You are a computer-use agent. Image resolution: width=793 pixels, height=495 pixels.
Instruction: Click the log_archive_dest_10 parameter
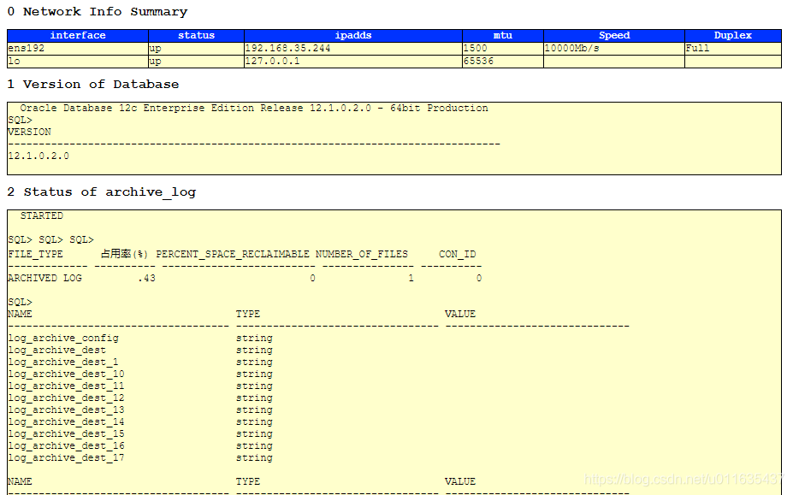click(66, 374)
